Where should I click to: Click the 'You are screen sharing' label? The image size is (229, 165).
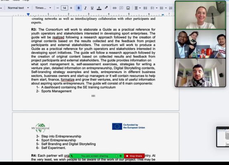point(95,156)
